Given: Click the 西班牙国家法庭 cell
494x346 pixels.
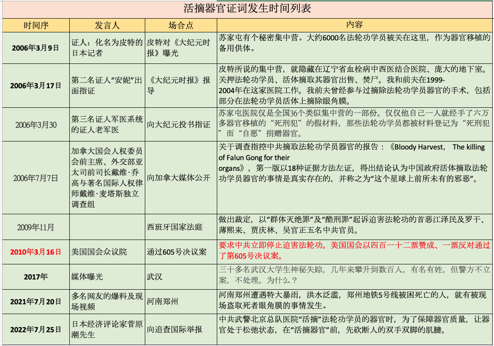Looking at the screenshot, I should point(181,227).
